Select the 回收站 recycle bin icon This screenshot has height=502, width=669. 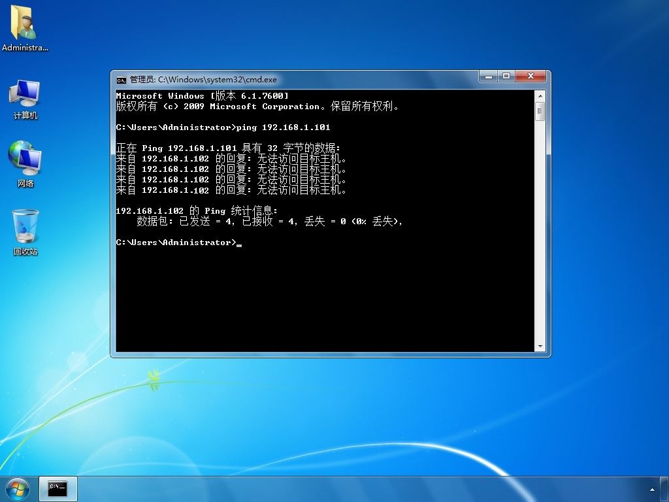pos(25,232)
